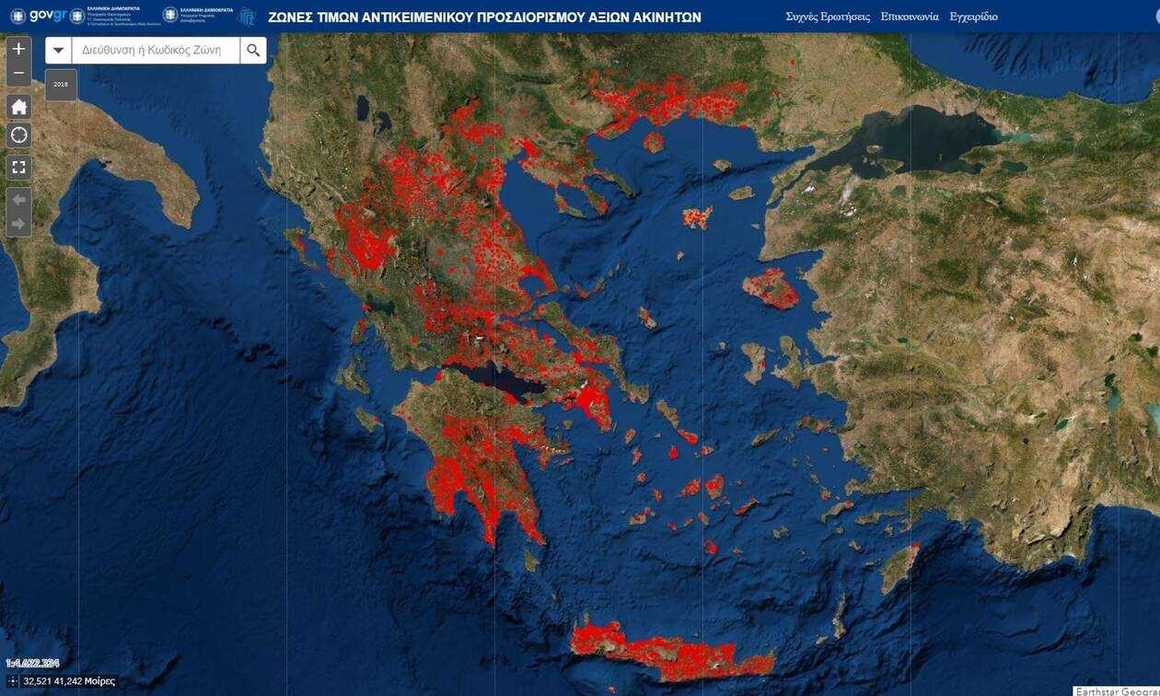The image size is (1160, 696).
Task: Zoom out using the minus button
Action: [x=18, y=73]
